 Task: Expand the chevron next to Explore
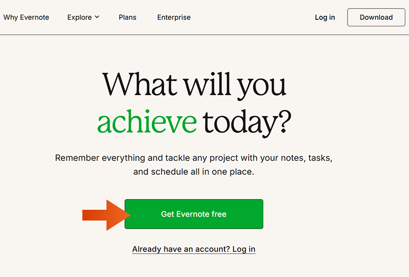click(97, 17)
